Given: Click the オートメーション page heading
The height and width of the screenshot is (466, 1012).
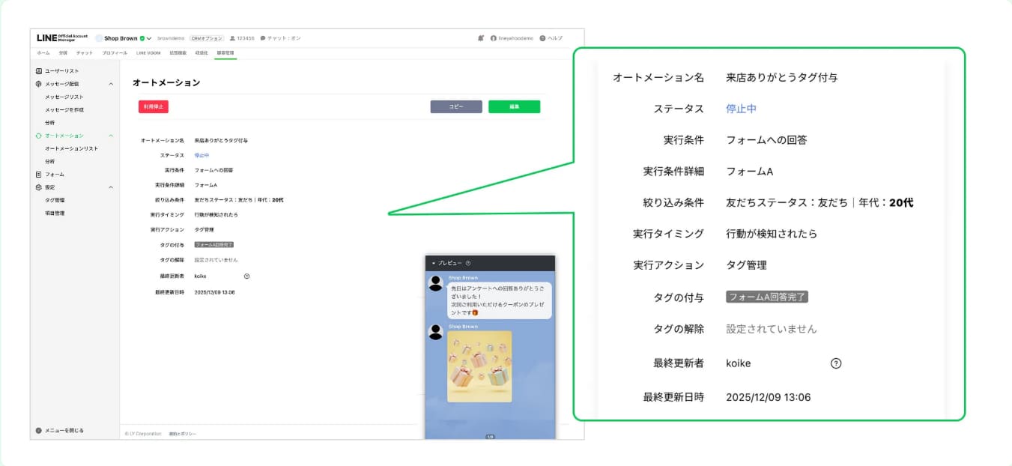Looking at the screenshot, I should click(166, 82).
